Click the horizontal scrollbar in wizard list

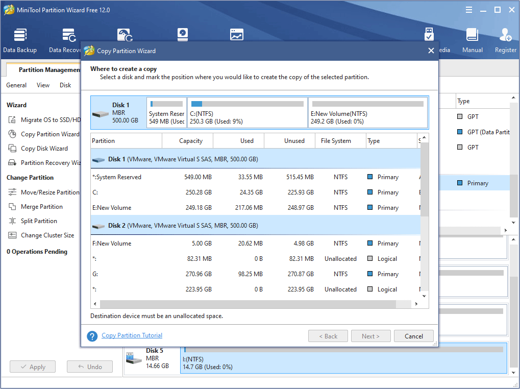click(x=247, y=304)
